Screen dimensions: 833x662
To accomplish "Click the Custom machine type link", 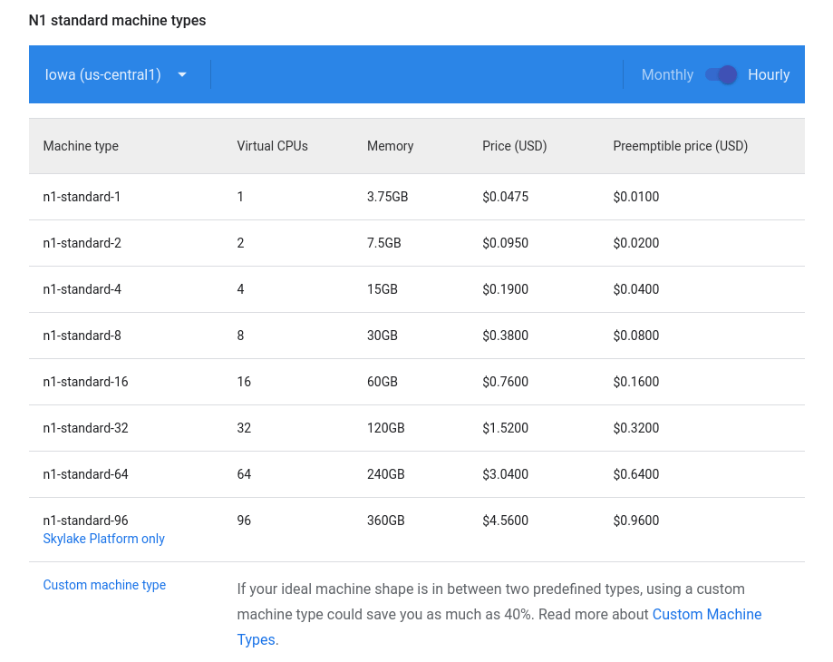I will [x=104, y=585].
